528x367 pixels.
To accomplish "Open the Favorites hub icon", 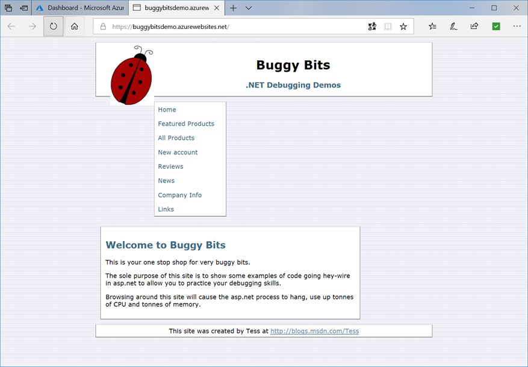I will click(433, 27).
